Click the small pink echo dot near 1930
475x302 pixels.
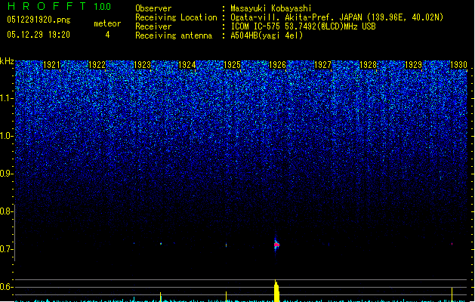point(452,244)
